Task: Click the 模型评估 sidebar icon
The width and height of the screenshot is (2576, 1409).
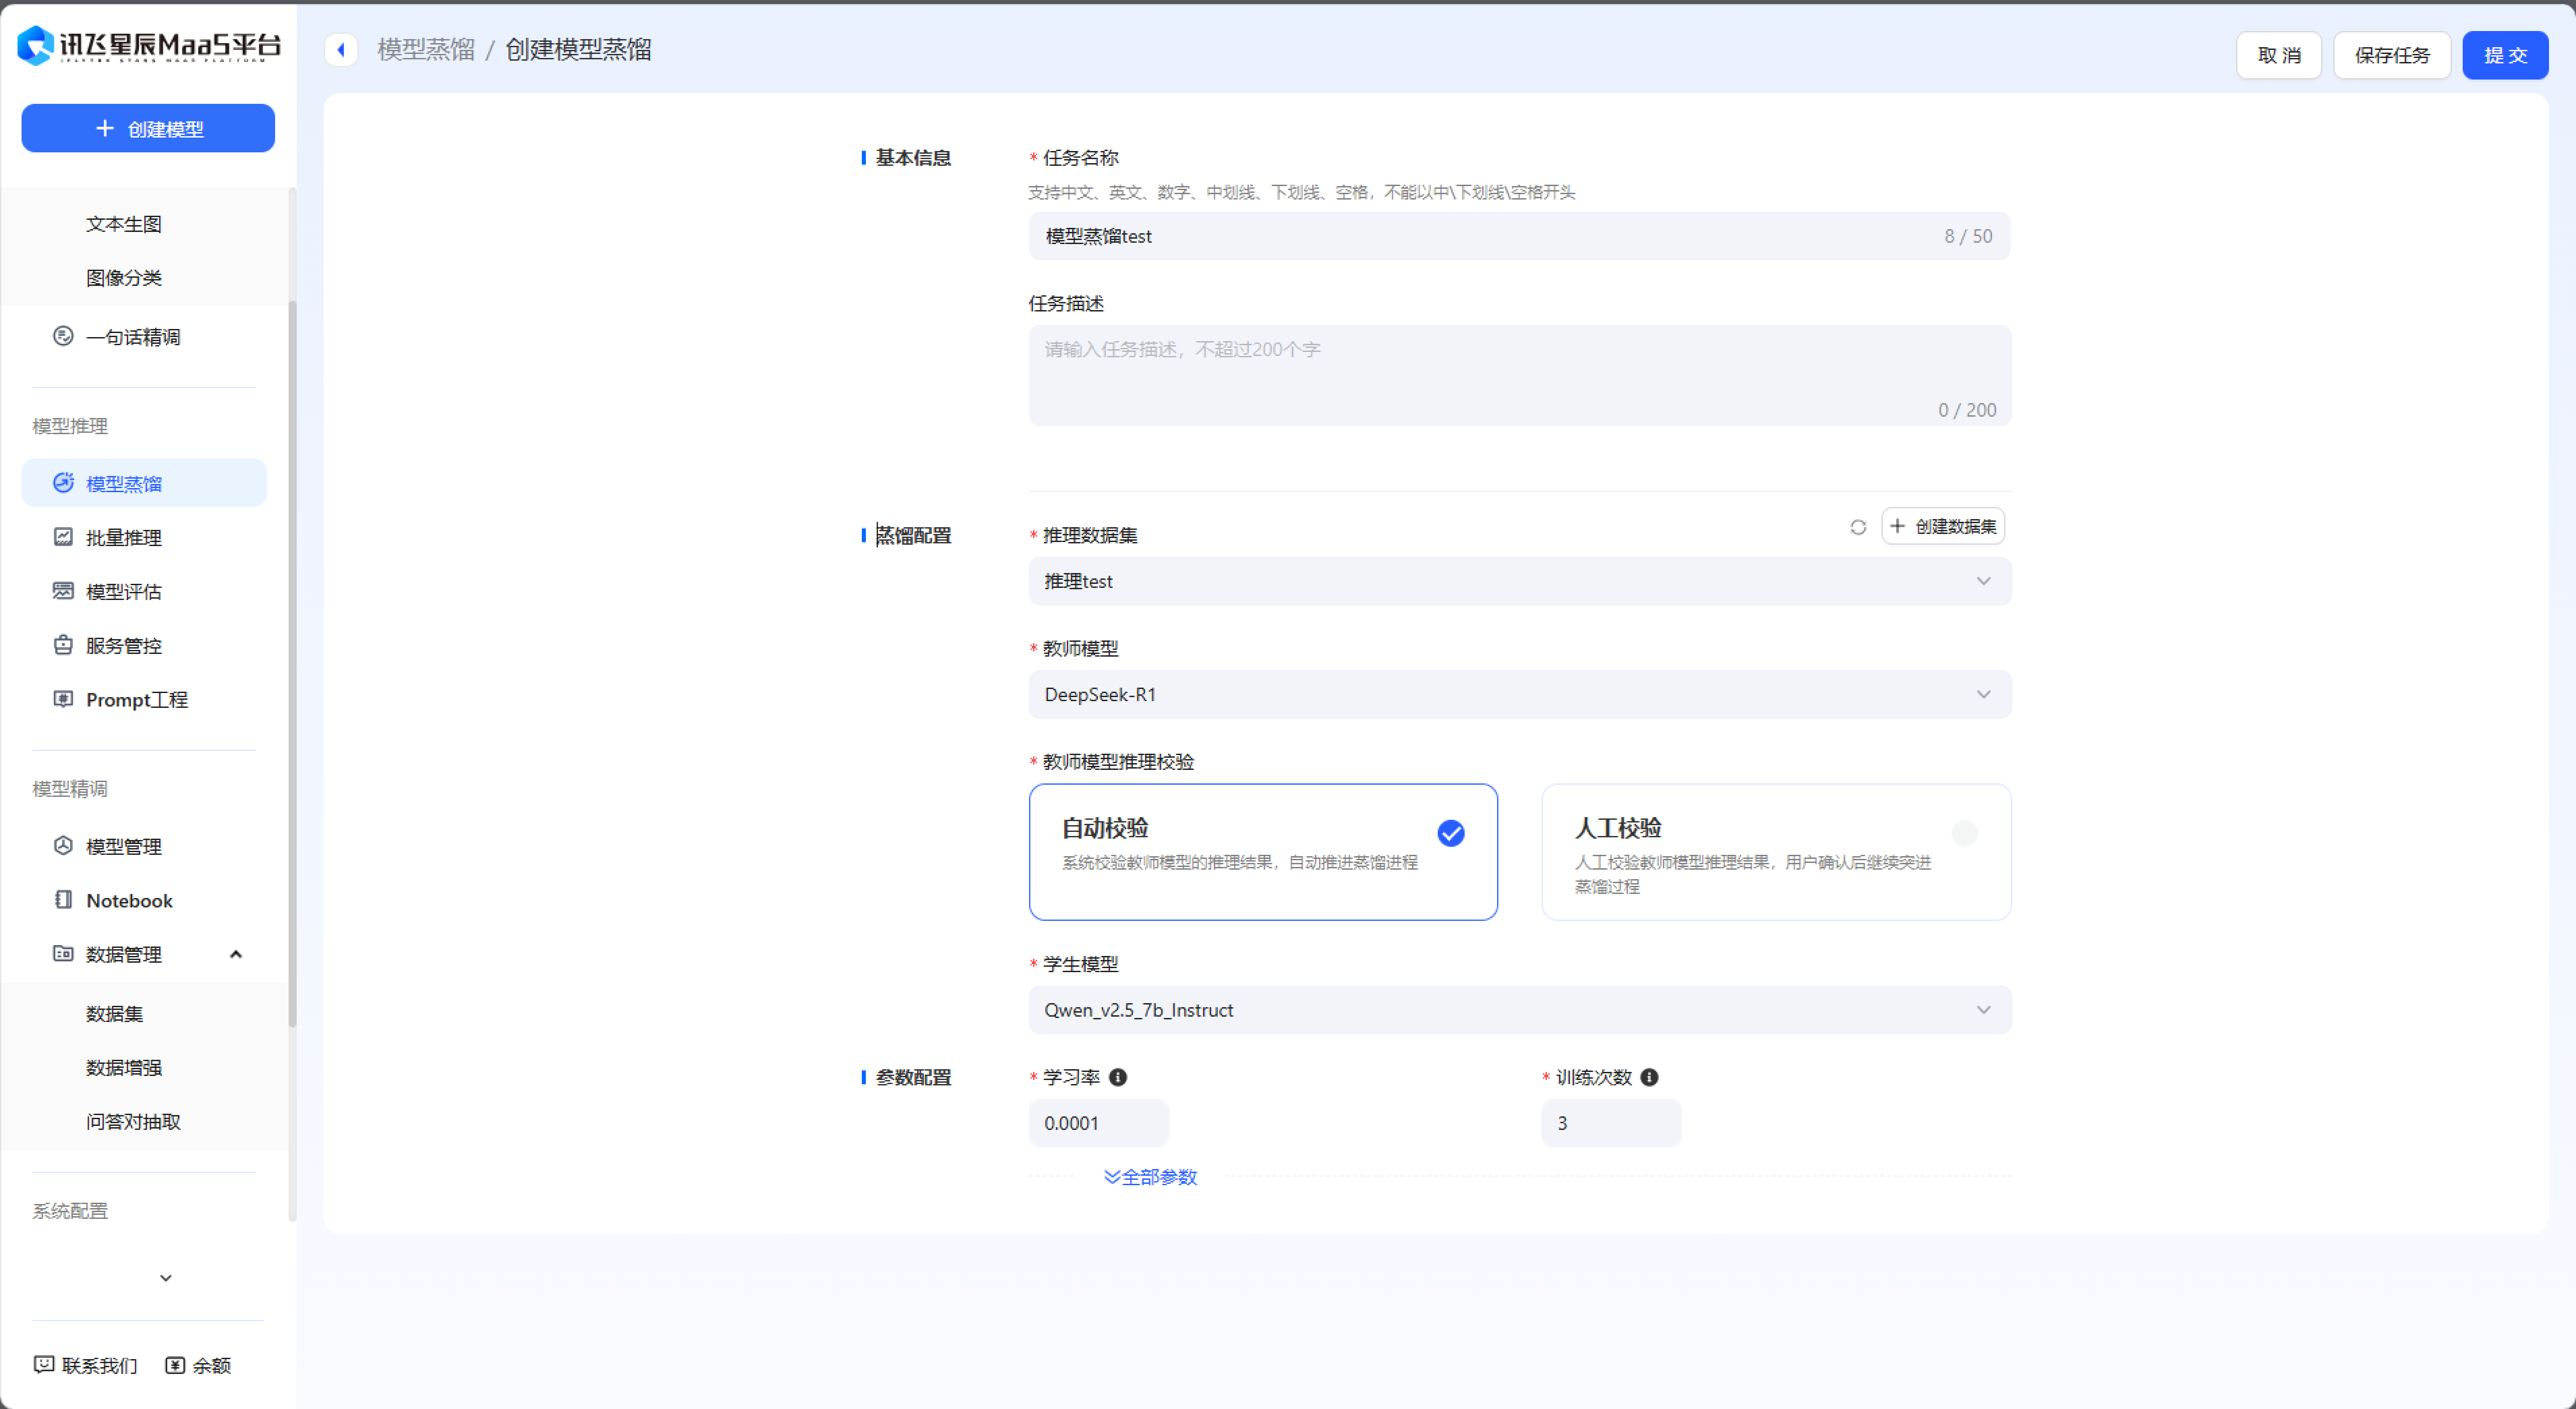Action: pos(63,591)
